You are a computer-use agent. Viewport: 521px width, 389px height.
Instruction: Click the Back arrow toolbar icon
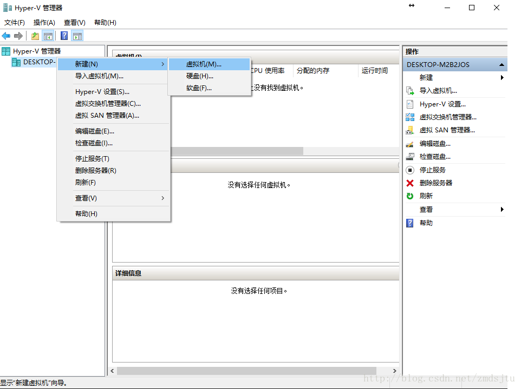pyautogui.click(x=6, y=36)
